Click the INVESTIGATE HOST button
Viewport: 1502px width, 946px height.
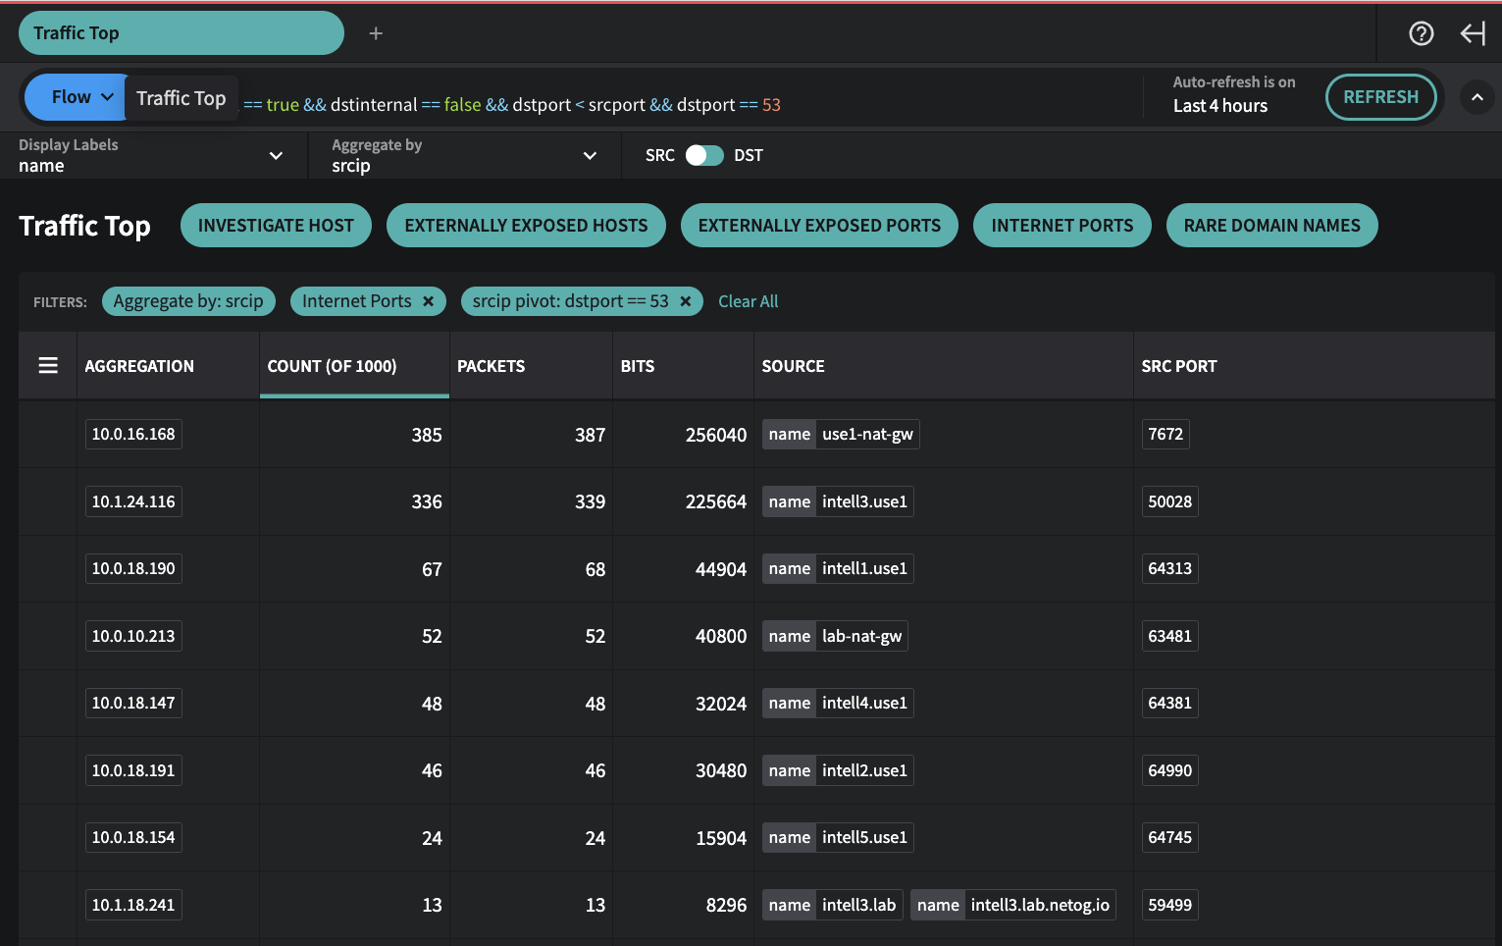pyautogui.click(x=276, y=225)
